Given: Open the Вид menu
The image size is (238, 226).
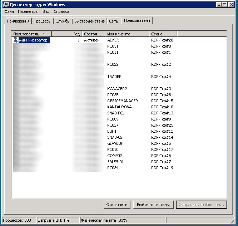Looking at the screenshot, I should (46, 11).
